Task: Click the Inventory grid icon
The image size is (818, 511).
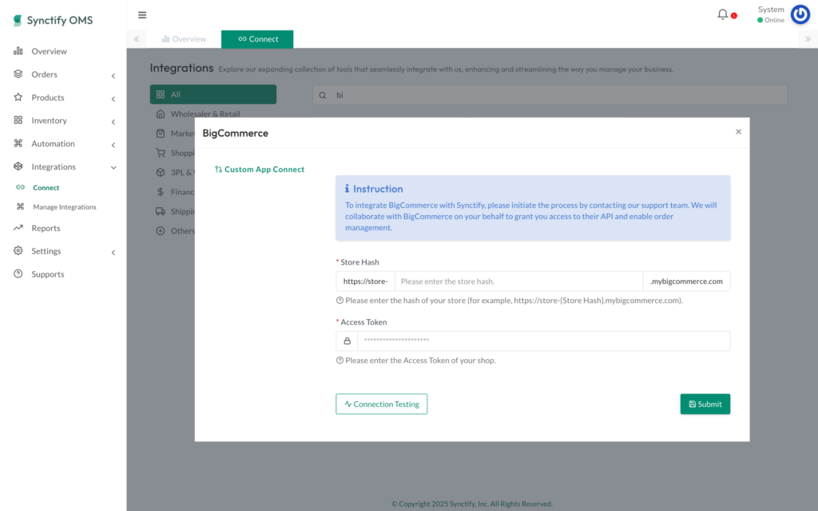Action: point(18,120)
